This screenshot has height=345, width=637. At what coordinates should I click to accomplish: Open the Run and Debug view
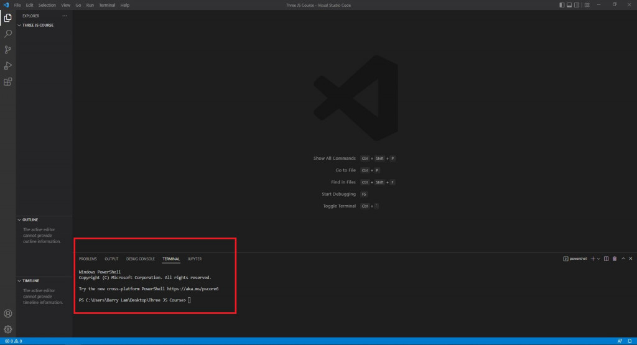point(7,66)
